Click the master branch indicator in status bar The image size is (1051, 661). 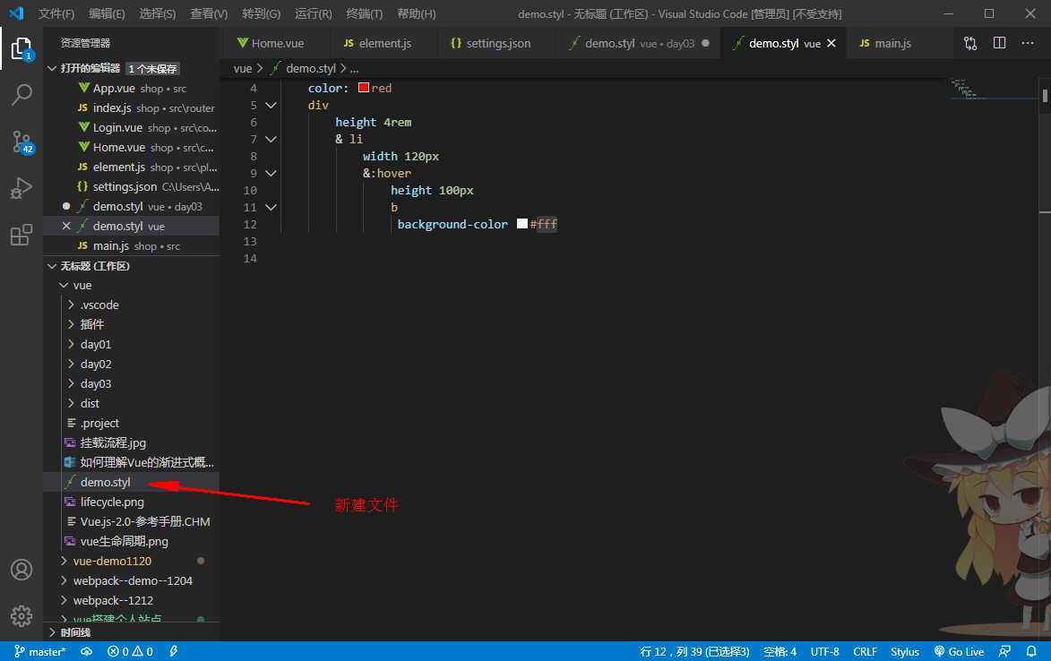[40, 652]
